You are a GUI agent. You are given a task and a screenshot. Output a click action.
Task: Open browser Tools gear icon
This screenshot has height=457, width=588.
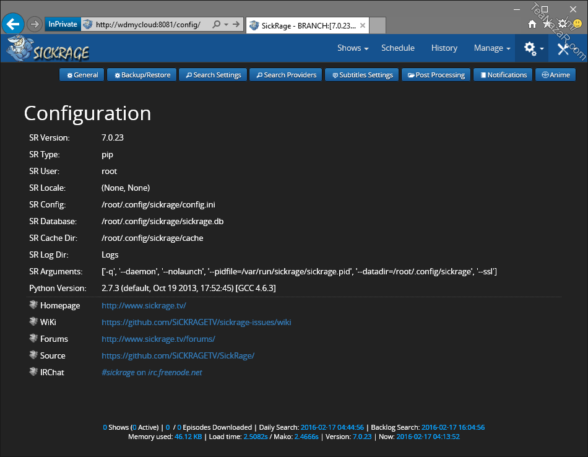[x=563, y=24]
